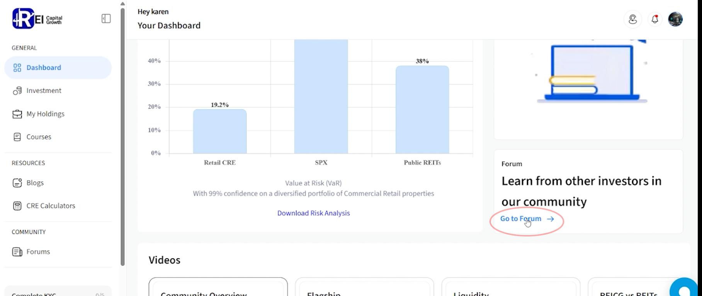Open the chat widget bubble
The width and height of the screenshot is (702, 296).
(x=685, y=289)
